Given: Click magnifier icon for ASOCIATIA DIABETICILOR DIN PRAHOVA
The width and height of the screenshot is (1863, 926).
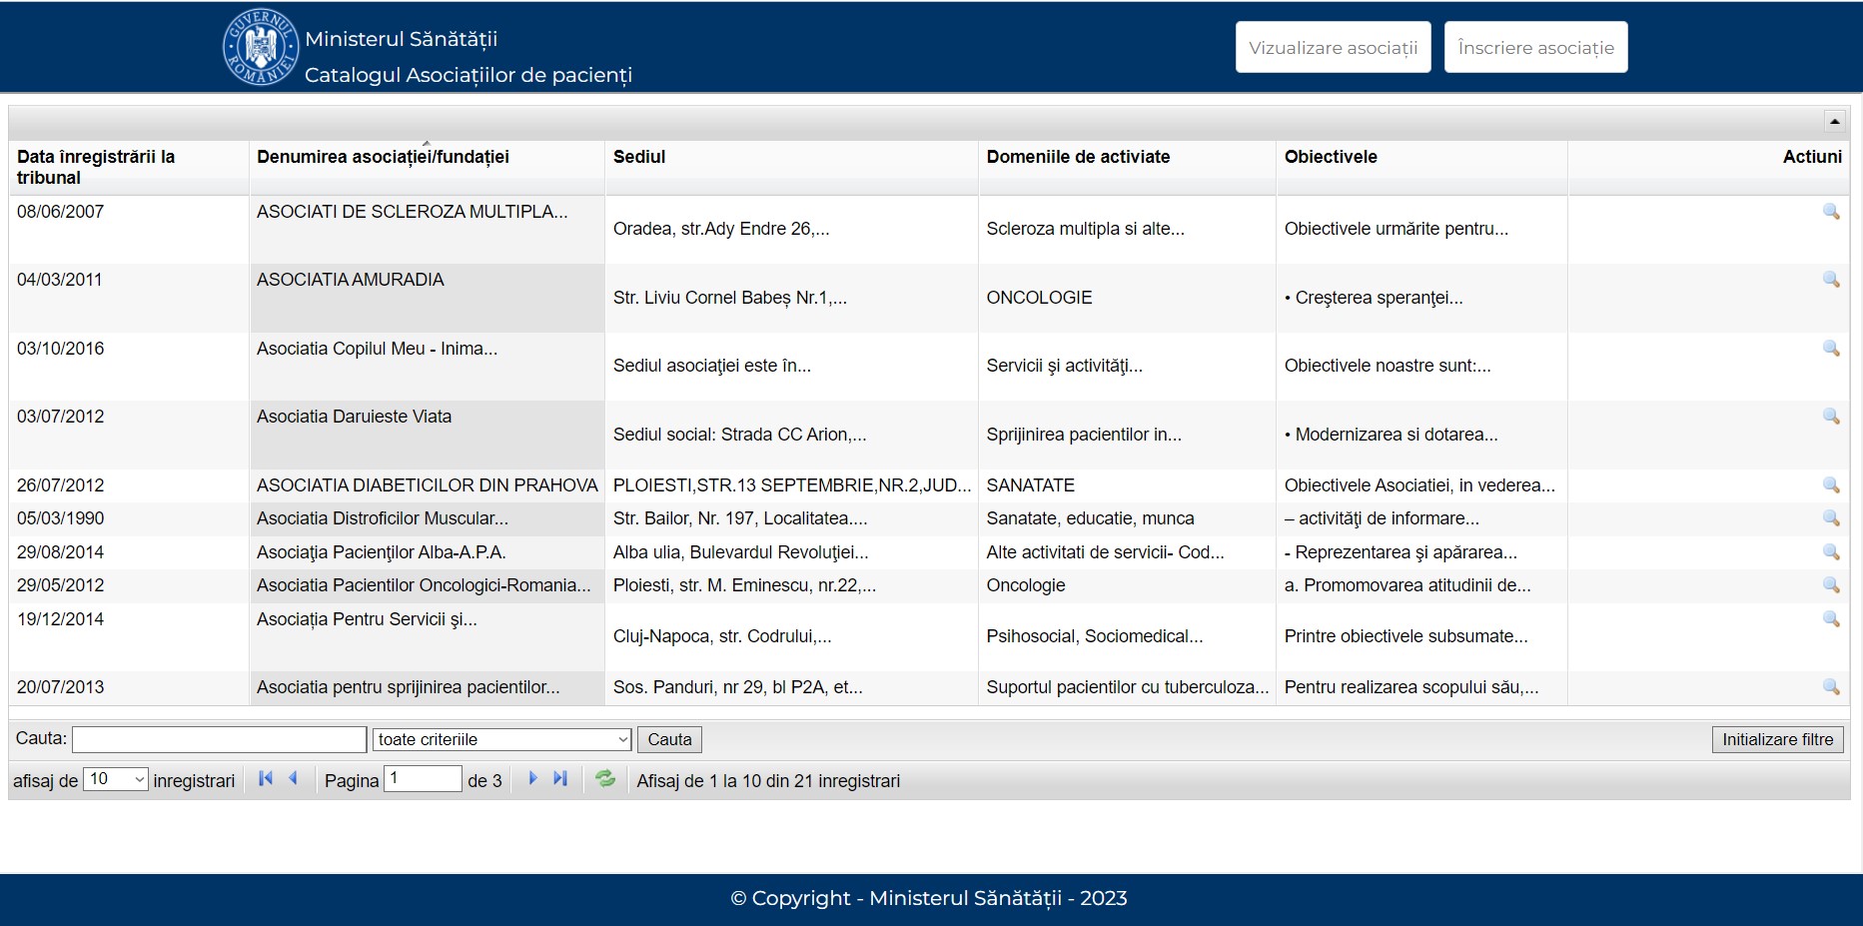Looking at the screenshot, I should pyautogui.click(x=1831, y=485).
